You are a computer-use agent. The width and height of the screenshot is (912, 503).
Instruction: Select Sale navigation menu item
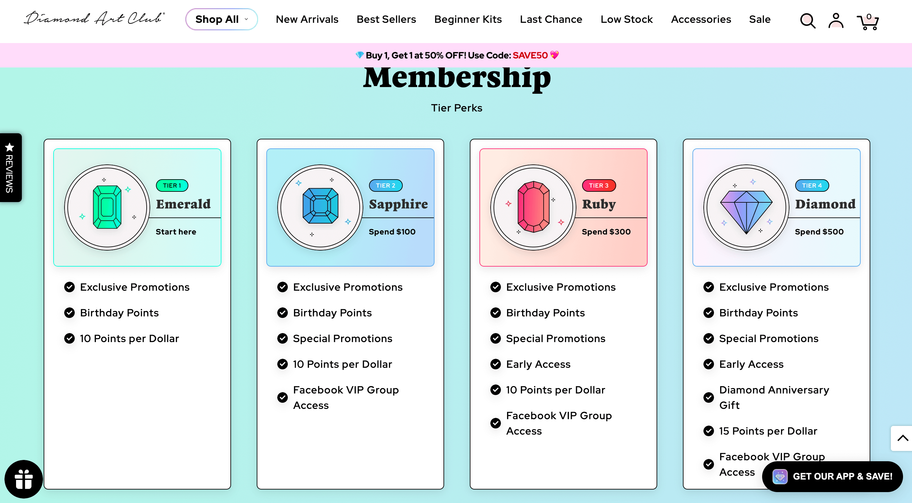click(x=760, y=19)
